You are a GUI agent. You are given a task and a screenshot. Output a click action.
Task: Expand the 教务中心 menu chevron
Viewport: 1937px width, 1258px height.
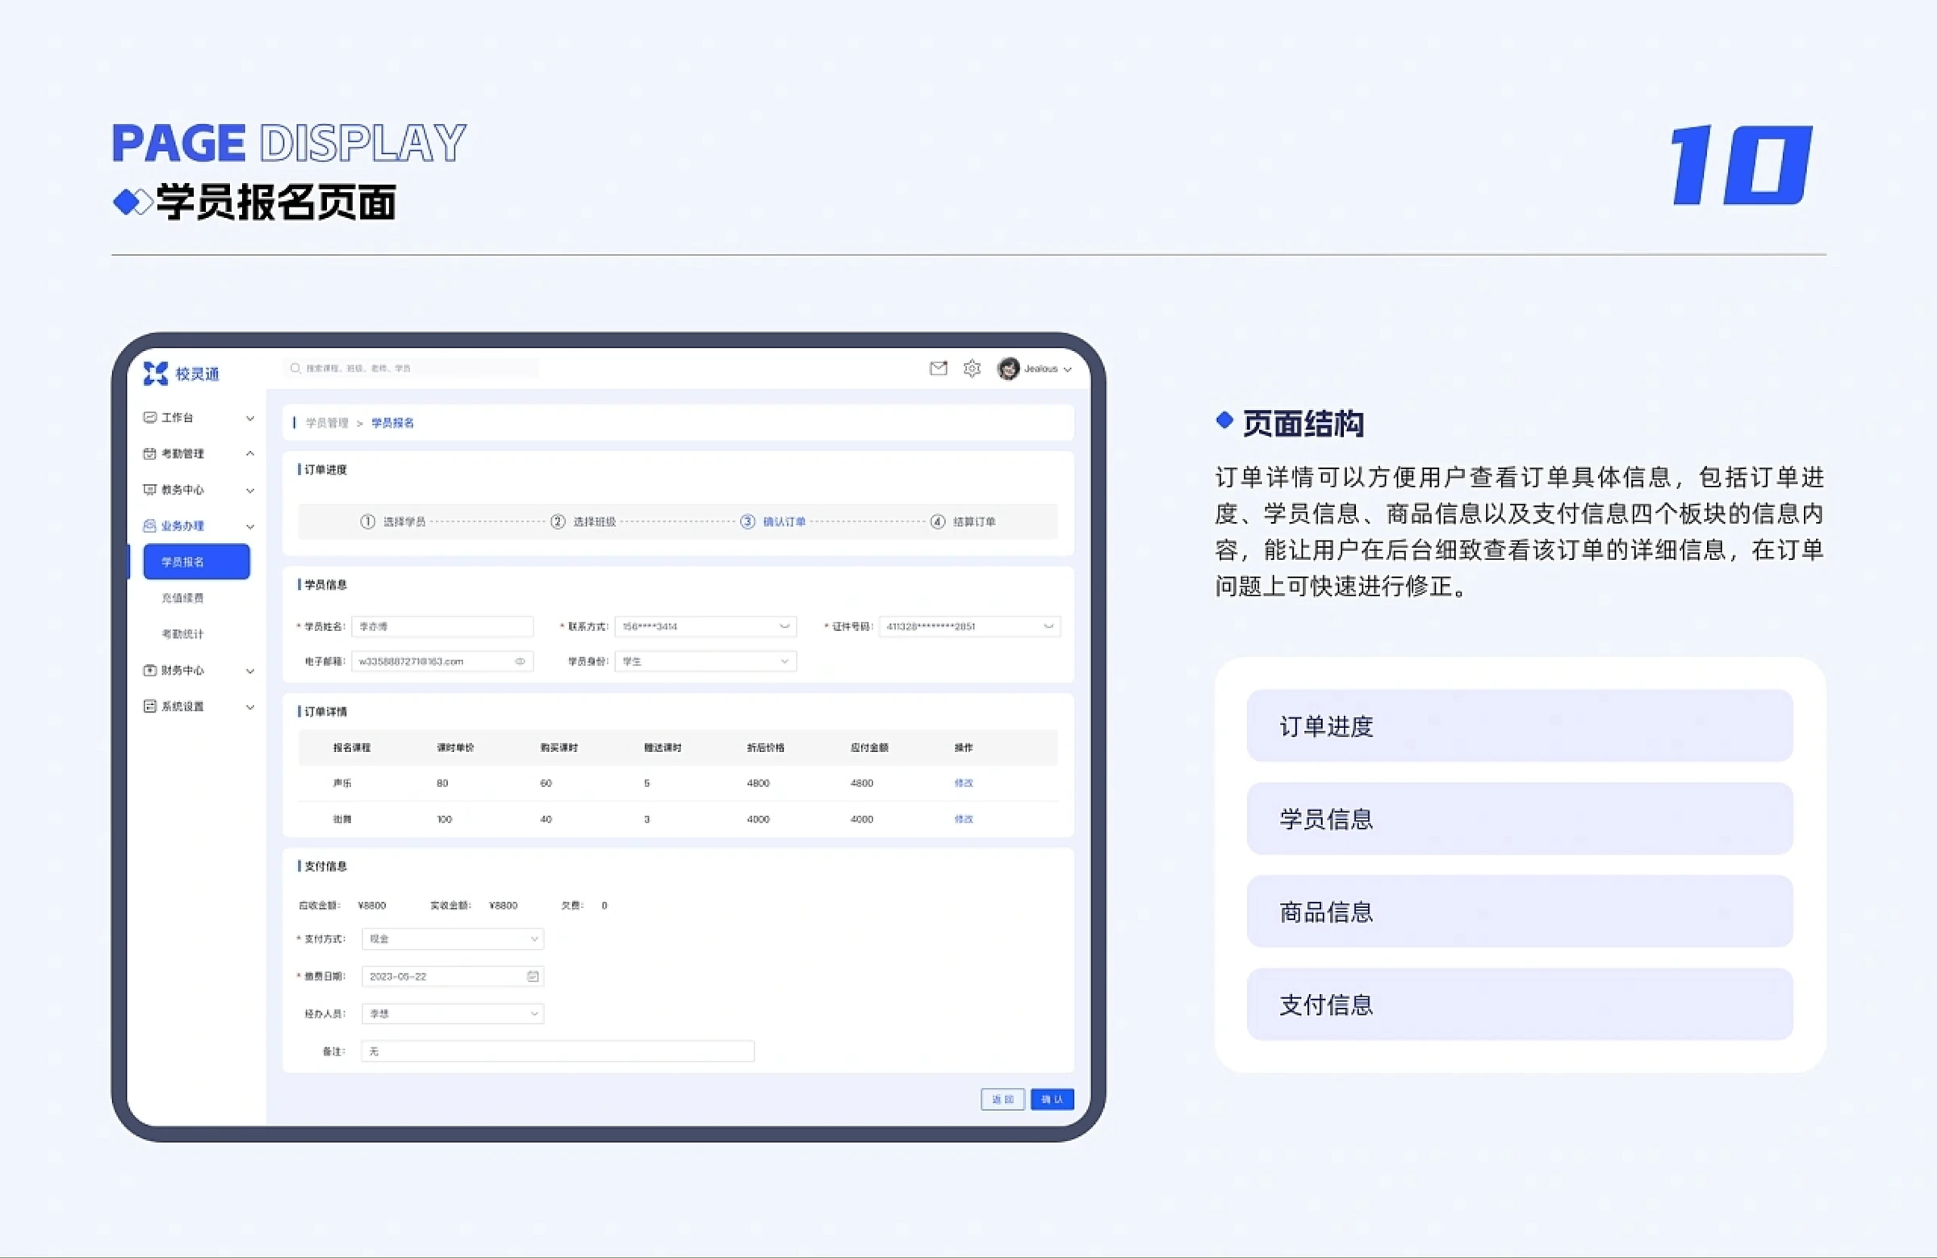click(x=251, y=490)
